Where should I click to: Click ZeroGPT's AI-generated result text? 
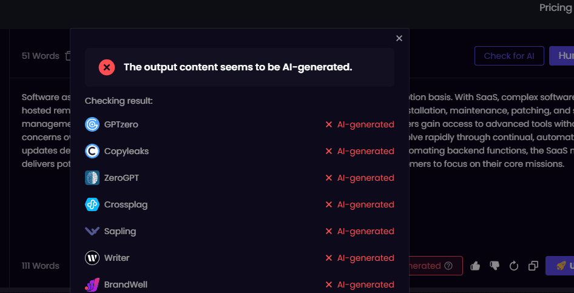366,178
